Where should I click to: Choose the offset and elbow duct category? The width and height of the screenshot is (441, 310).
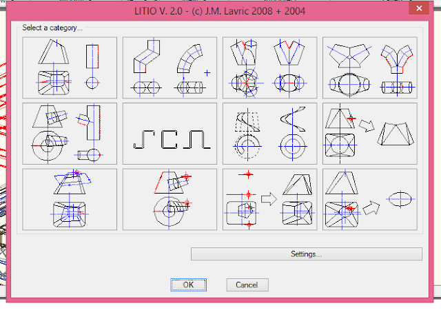[x=170, y=68]
